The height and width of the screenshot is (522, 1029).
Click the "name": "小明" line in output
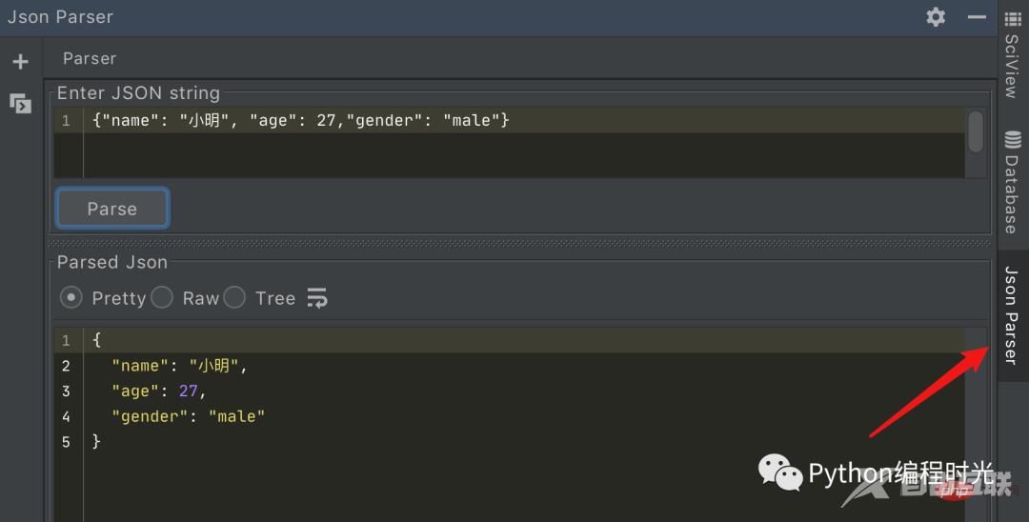tap(178, 365)
